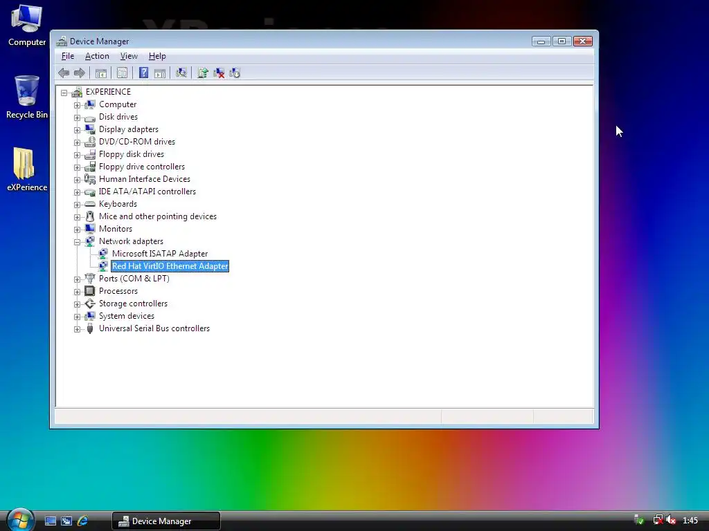Click the Mice and pointing devices icon
Viewport: 709px width, 531px height.
90,216
